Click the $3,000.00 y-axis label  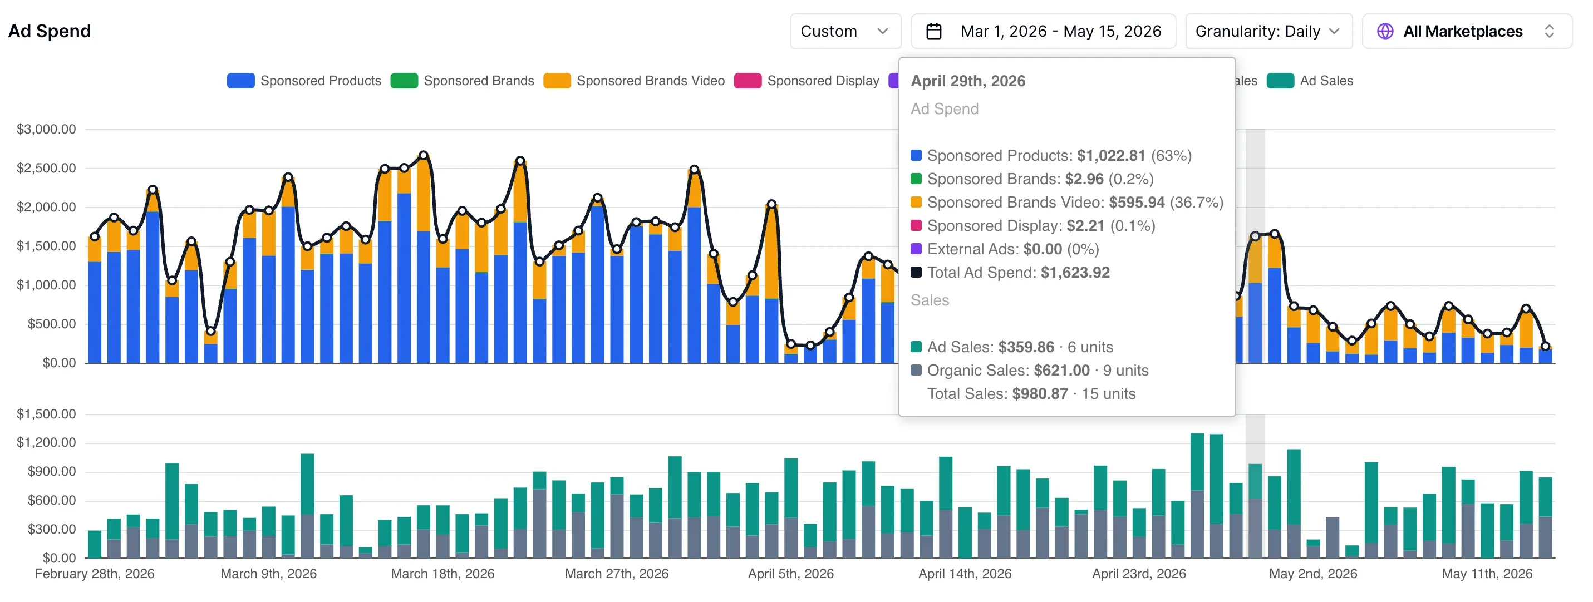[x=46, y=130]
